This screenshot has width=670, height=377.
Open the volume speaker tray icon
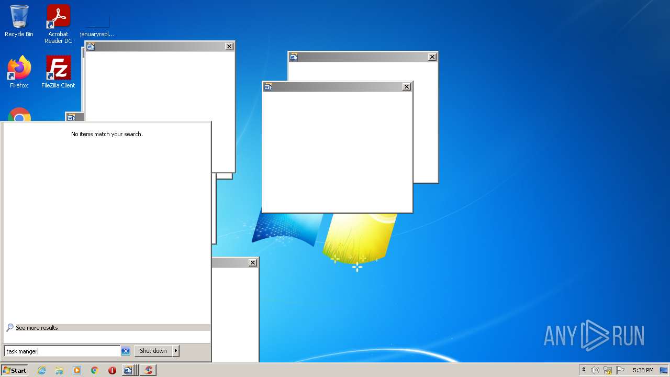point(595,370)
